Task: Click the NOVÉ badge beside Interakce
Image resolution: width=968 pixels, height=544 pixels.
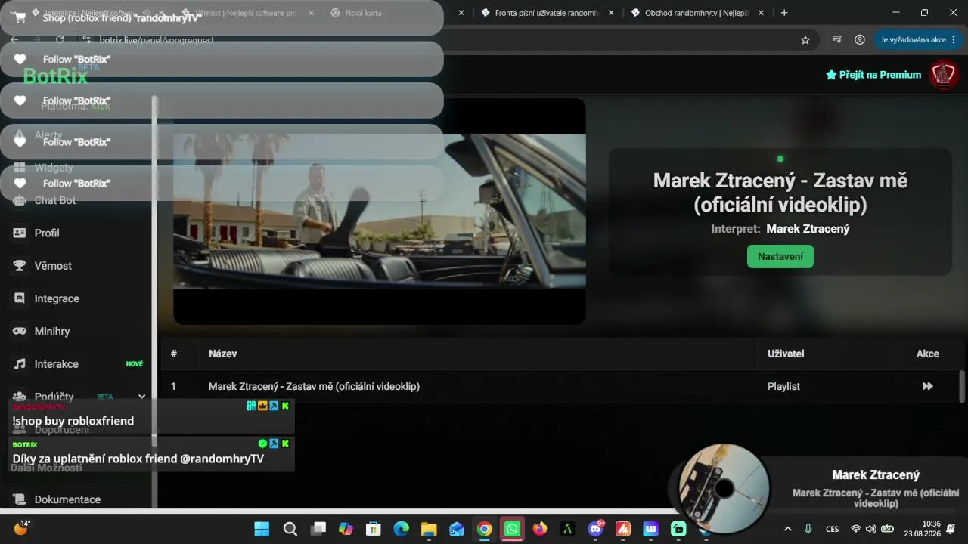Action: click(x=135, y=364)
